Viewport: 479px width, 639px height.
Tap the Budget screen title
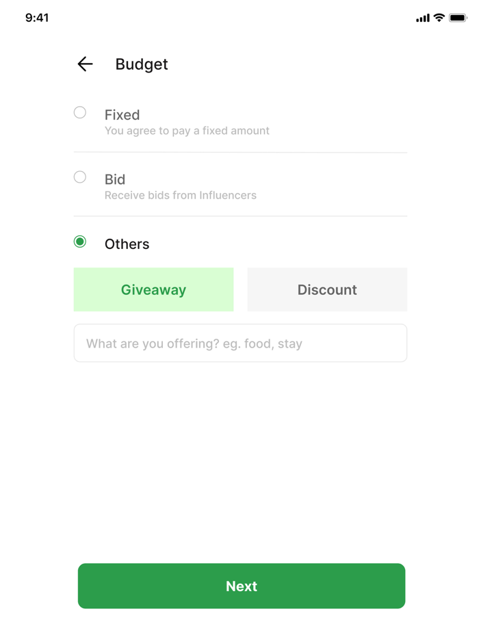[x=141, y=64]
